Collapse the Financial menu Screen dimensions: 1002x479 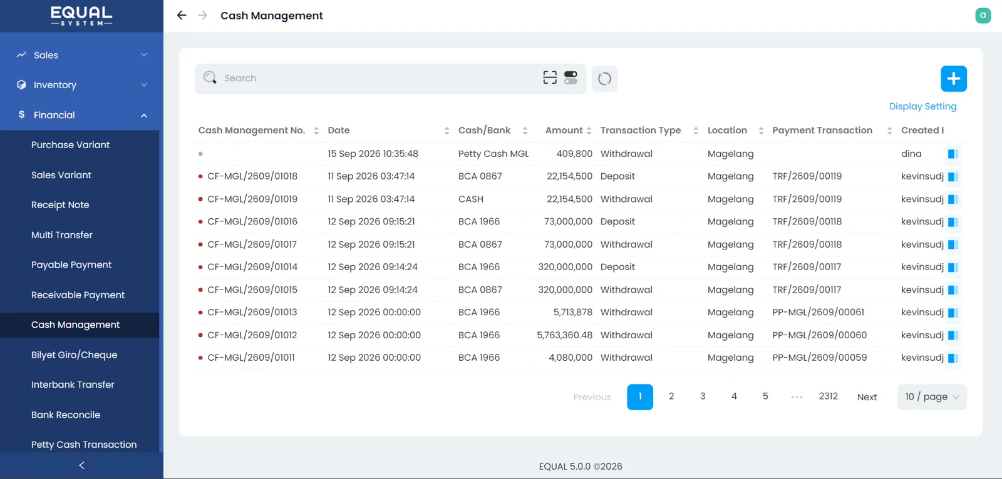pos(81,115)
